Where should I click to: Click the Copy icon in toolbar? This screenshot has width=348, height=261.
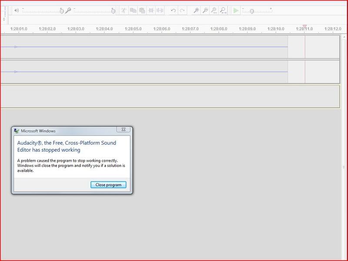point(133,10)
